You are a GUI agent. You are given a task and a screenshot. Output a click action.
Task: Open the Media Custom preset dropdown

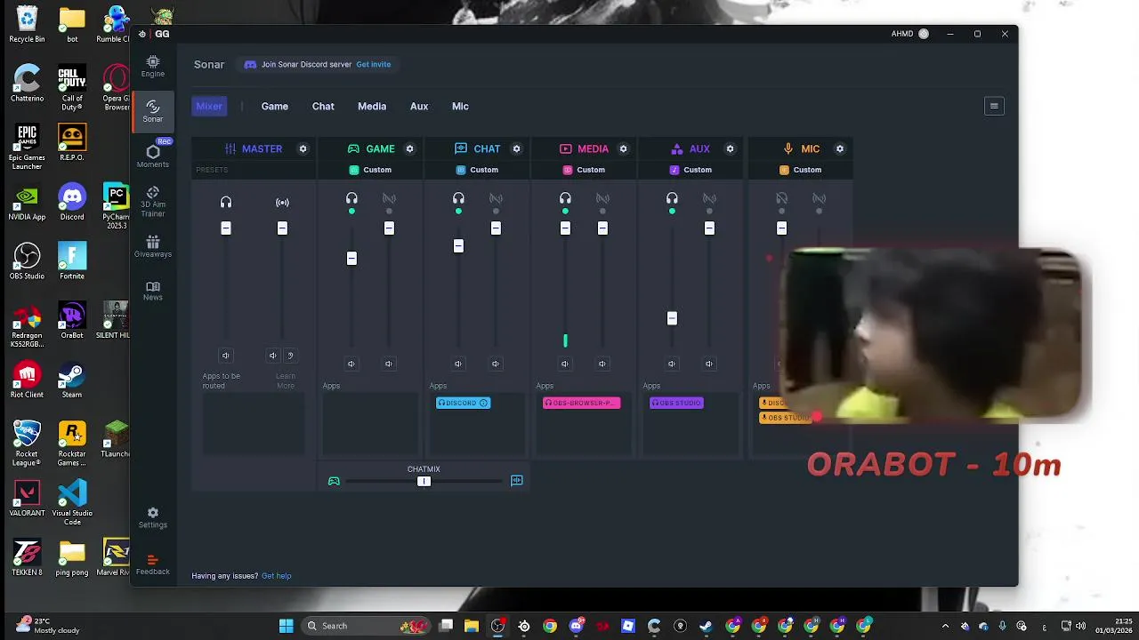pyautogui.click(x=584, y=170)
